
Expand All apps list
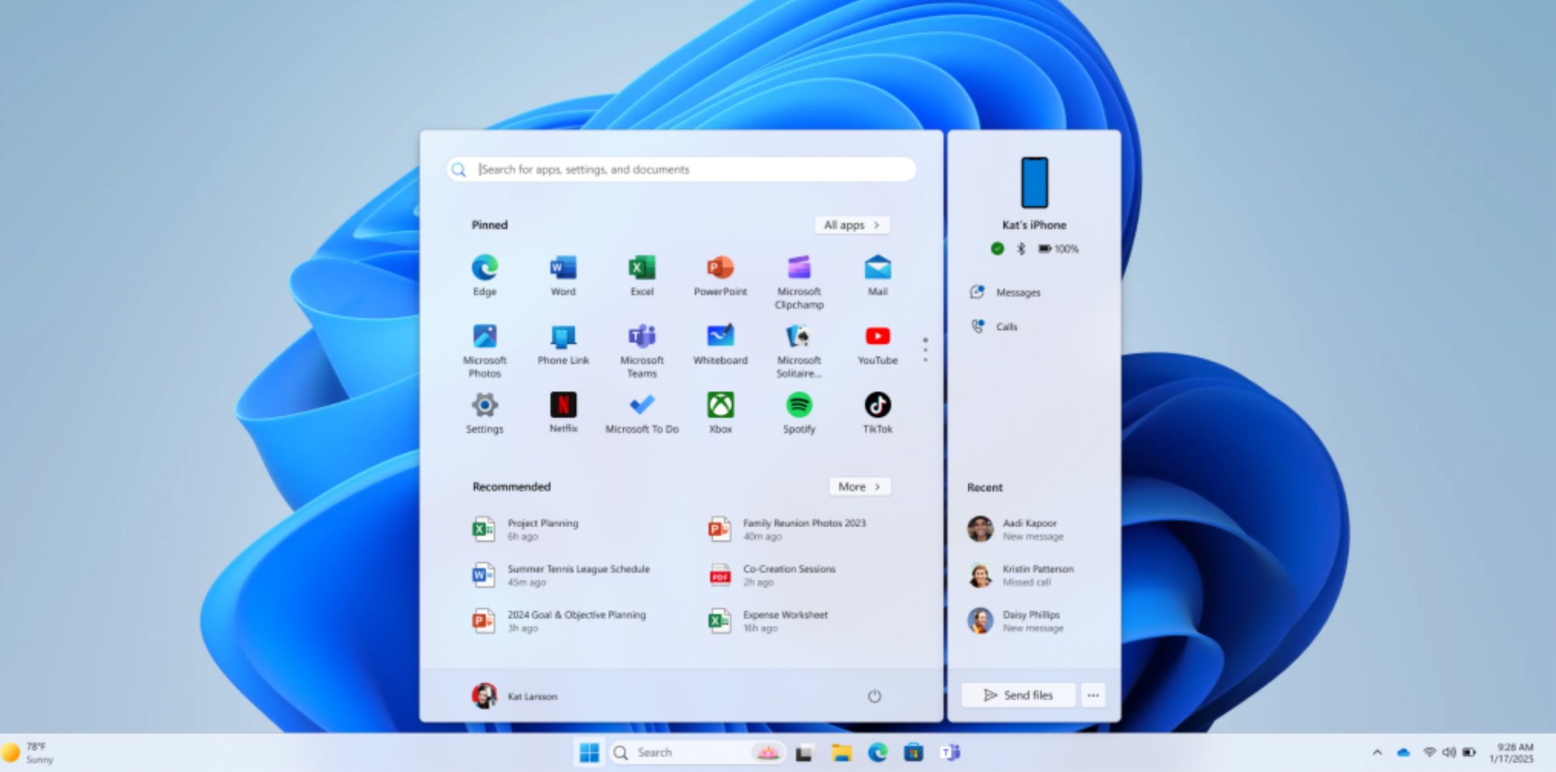852,225
